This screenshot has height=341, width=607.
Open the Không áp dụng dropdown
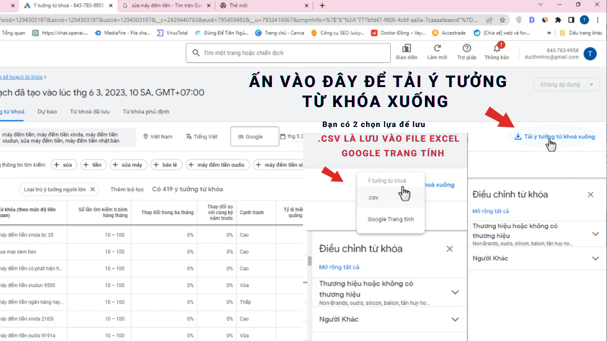[x=566, y=84]
